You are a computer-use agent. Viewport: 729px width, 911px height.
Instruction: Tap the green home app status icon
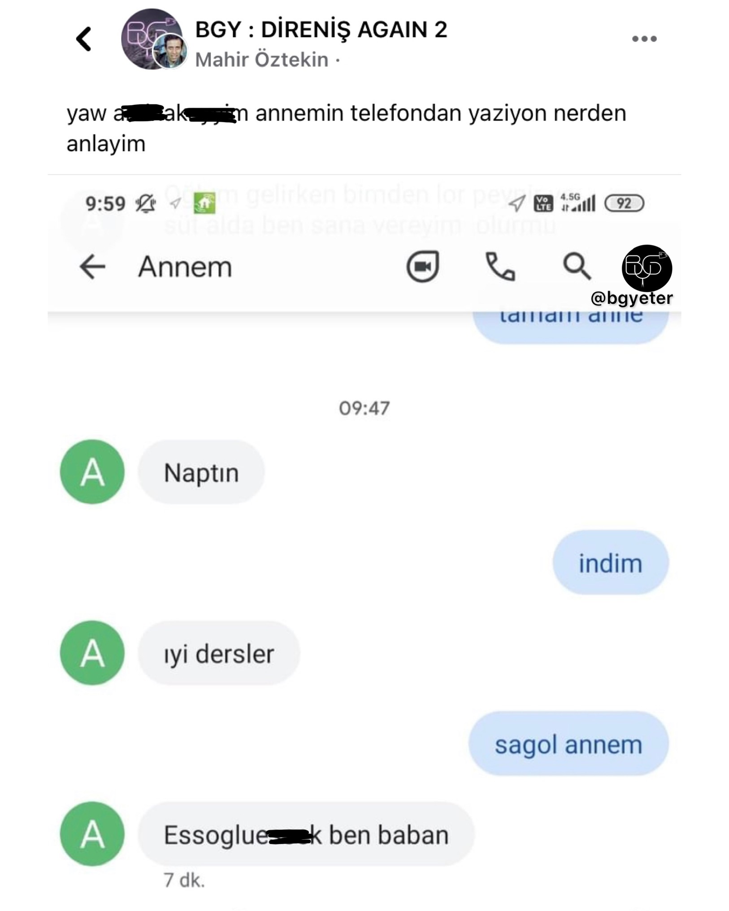204,203
